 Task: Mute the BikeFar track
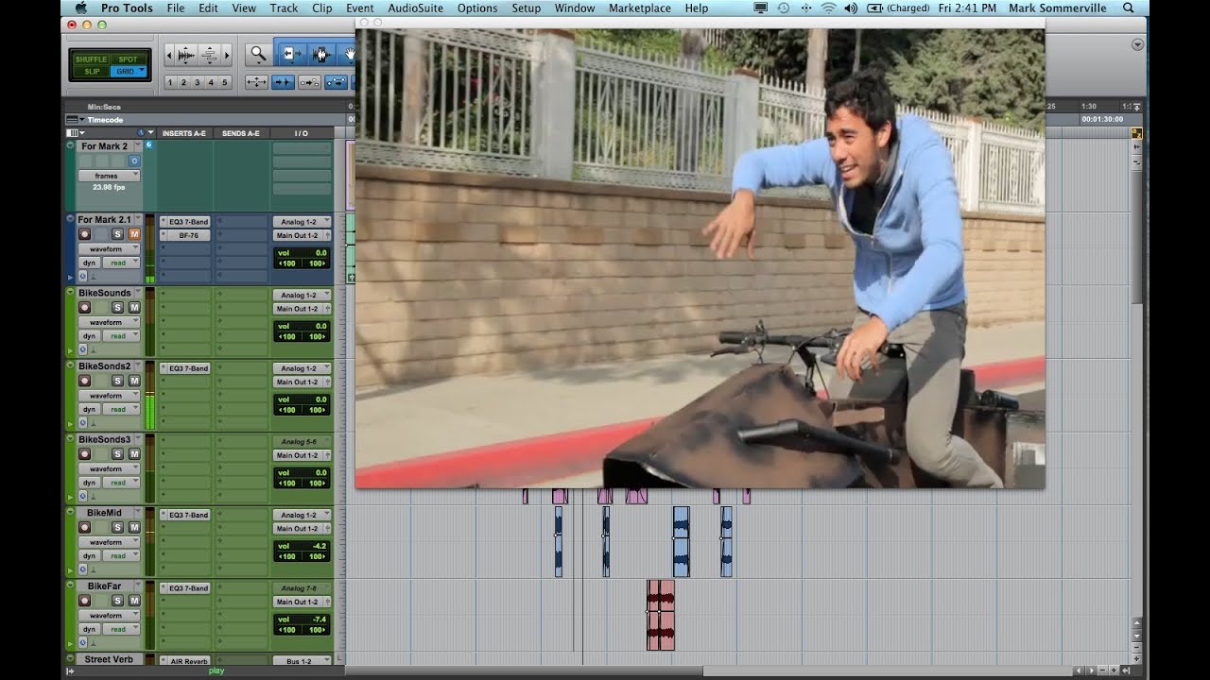133,601
